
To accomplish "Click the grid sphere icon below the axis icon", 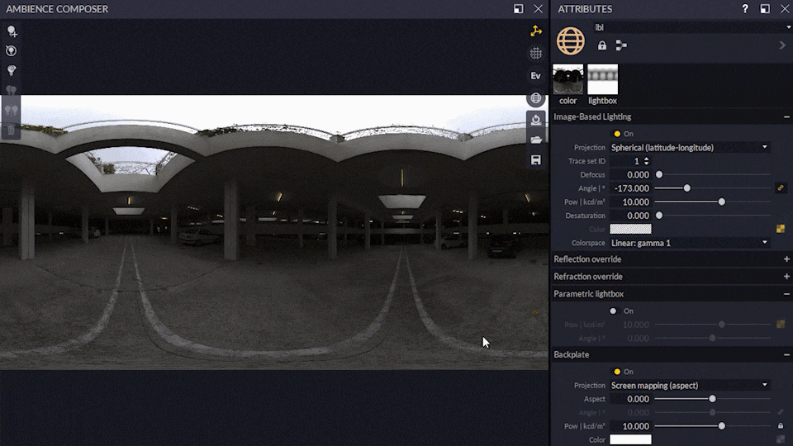I will pos(536,54).
